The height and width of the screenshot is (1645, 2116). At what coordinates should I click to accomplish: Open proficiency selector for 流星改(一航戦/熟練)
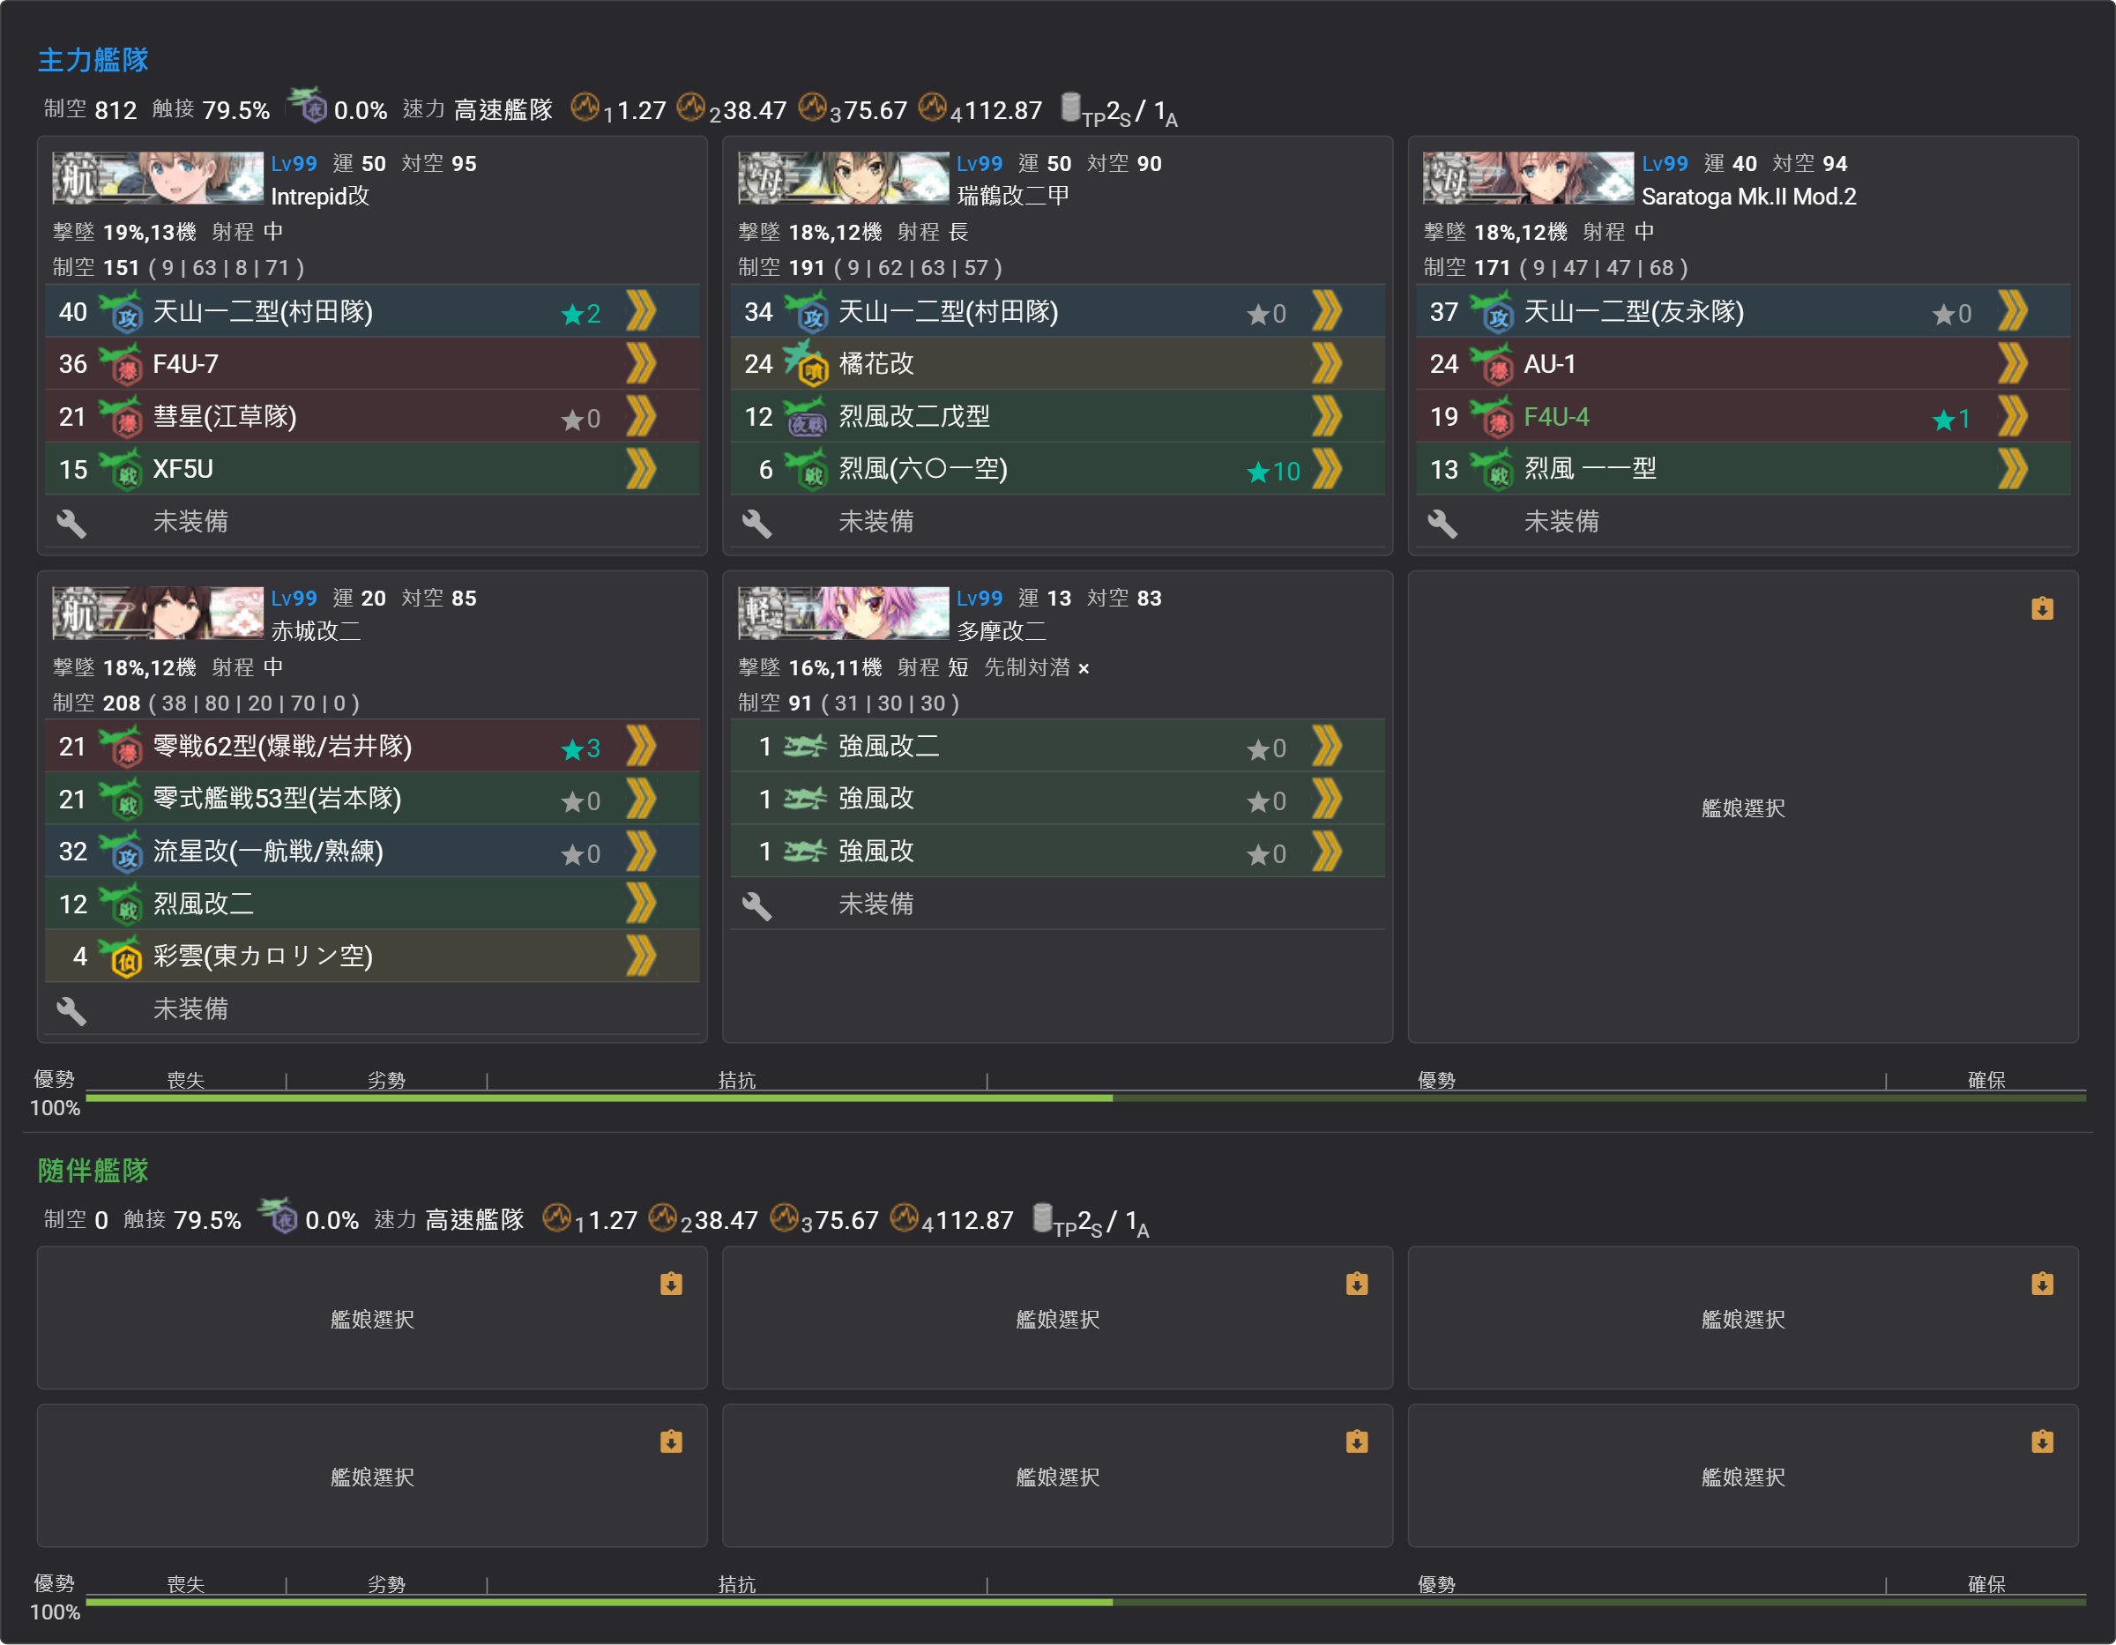pos(640,852)
